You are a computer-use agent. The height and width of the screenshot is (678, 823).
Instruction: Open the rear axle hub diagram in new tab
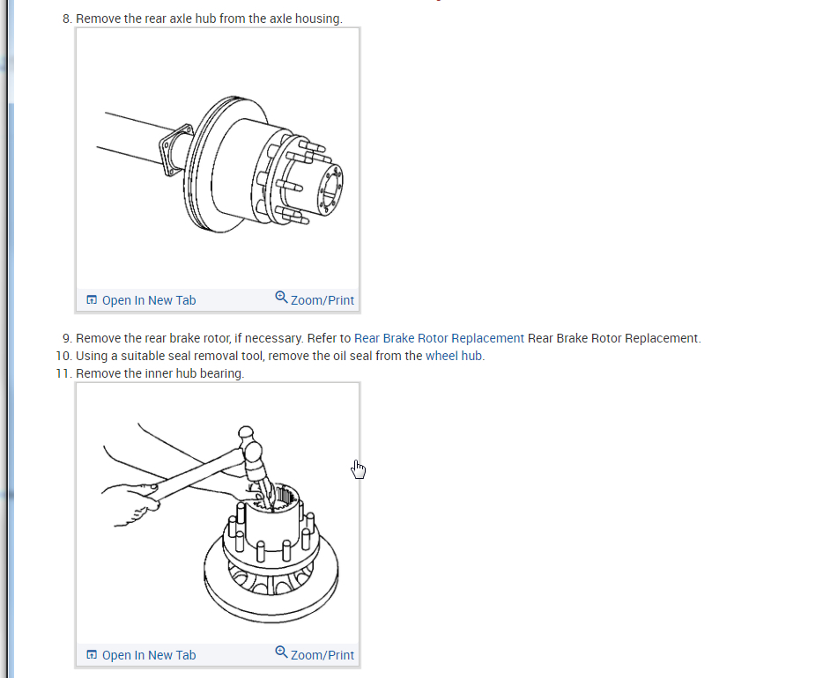(141, 300)
